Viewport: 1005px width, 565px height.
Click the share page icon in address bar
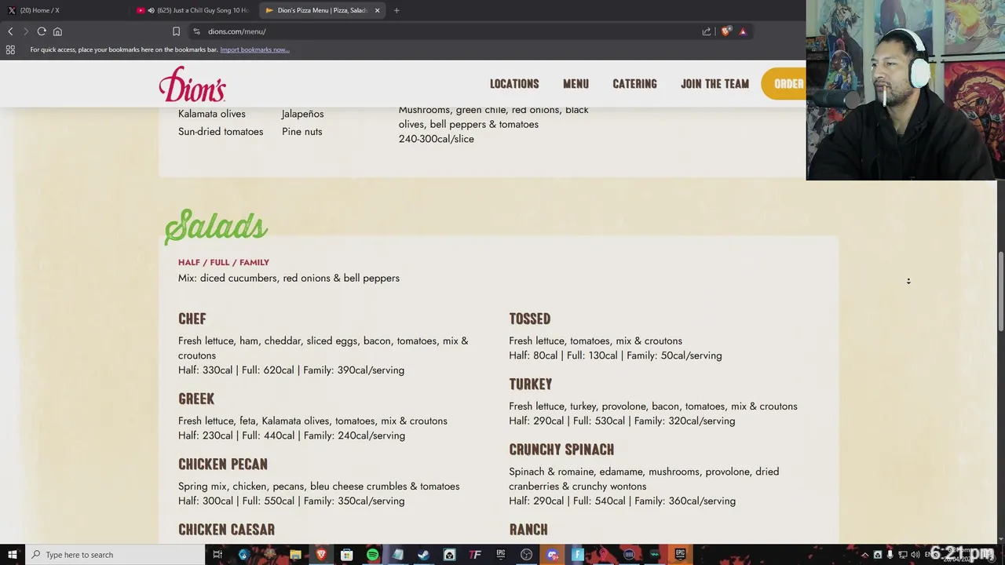pyautogui.click(x=707, y=31)
